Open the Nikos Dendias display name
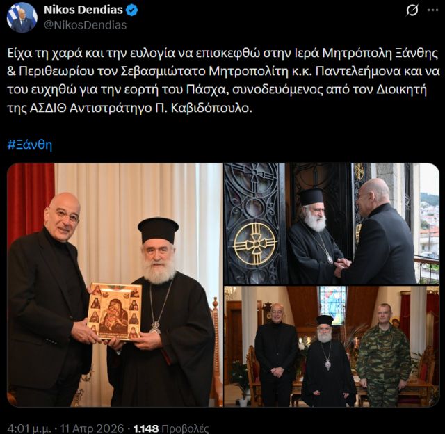Screen dimensions: 445x434 tap(83, 10)
